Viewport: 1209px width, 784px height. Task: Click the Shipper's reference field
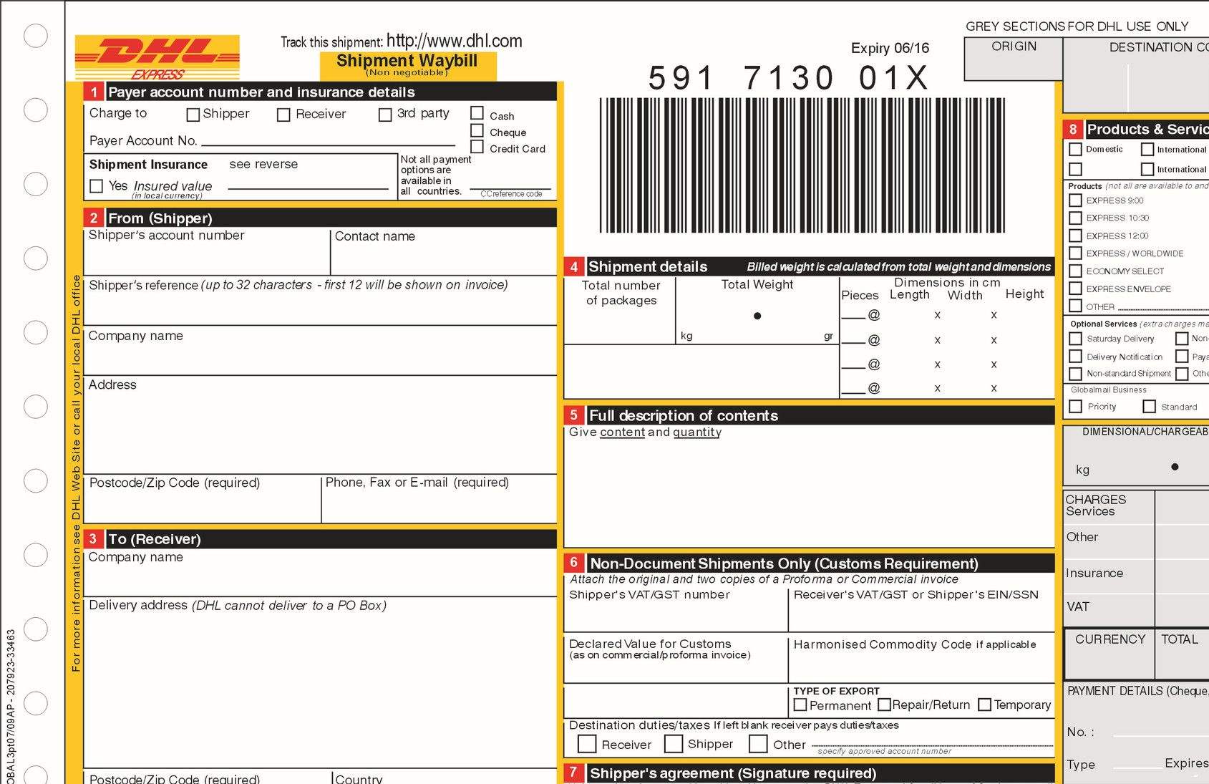pos(320,301)
